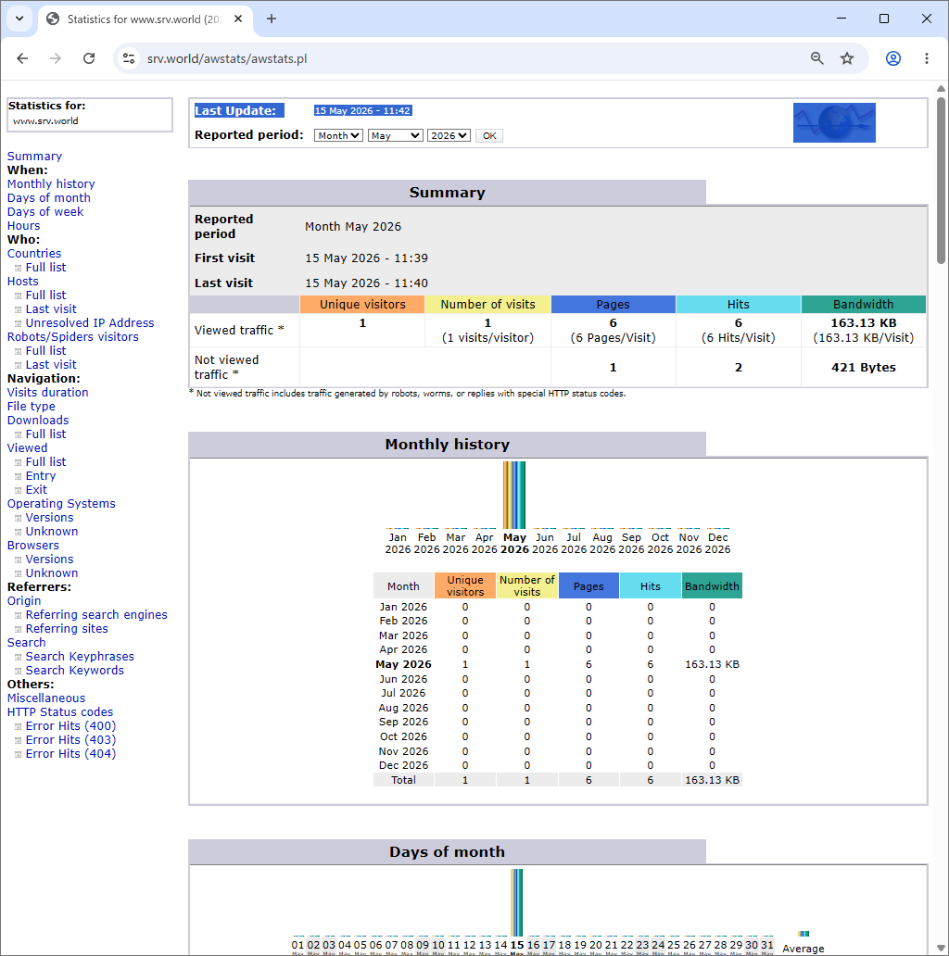Open Referring sites link
Image resolution: width=949 pixels, height=956 pixels.
pyautogui.click(x=67, y=629)
